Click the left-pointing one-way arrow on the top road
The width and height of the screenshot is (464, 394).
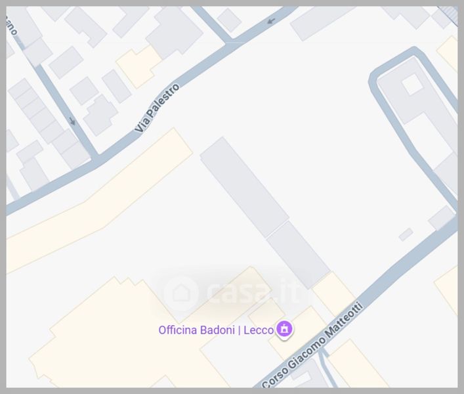271,21
